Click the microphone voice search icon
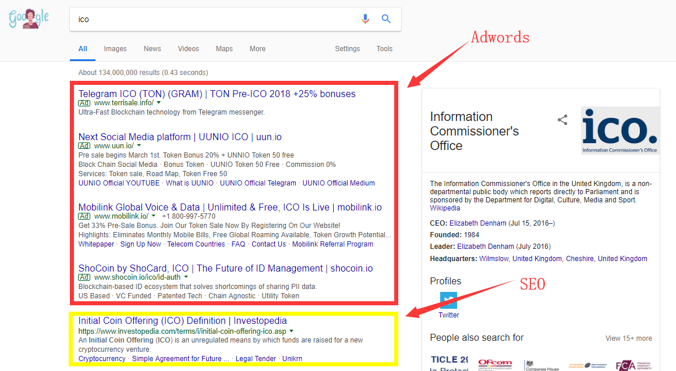Viewport: 676px width, 371px height. coord(366,19)
